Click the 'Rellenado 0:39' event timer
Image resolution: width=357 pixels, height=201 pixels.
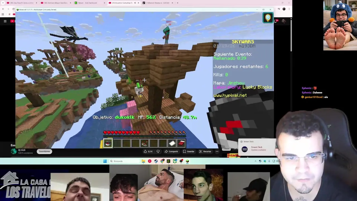coord(230,58)
